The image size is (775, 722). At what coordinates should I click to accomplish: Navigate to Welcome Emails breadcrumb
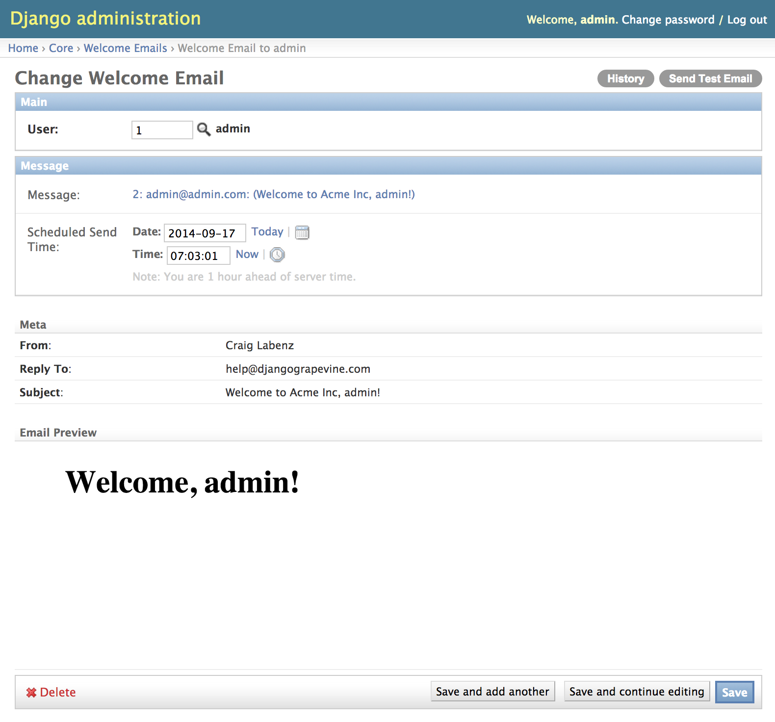[126, 48]
